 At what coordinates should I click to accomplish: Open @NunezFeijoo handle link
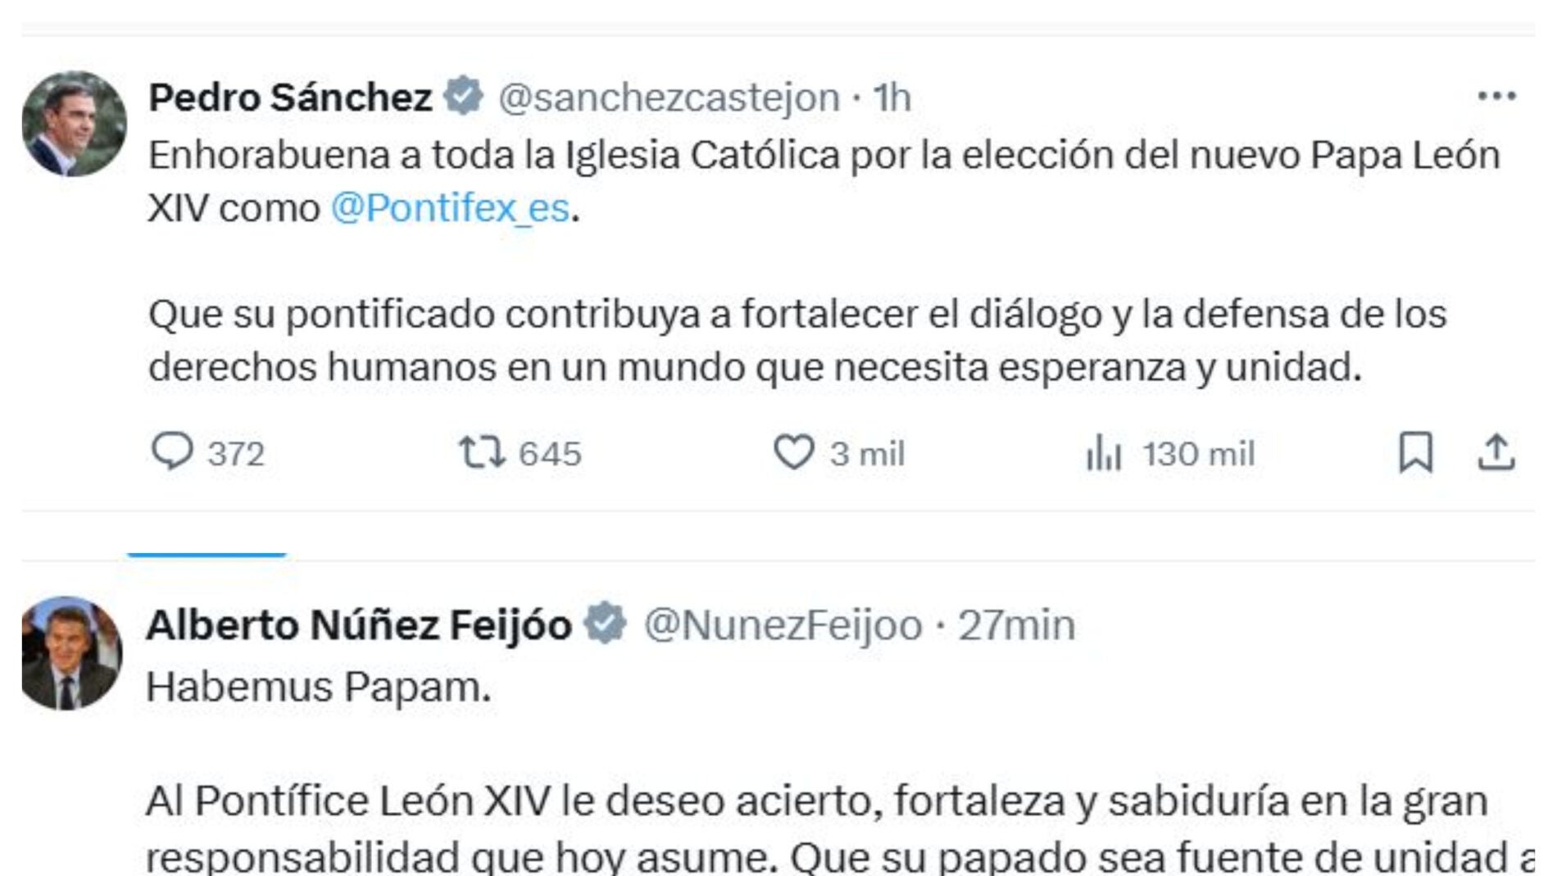pyautogui.click(x=783, y=625)
